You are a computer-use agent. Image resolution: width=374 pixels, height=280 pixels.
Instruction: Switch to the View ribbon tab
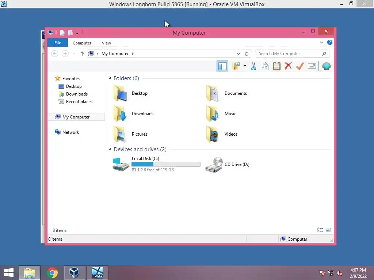pos(106,43)
